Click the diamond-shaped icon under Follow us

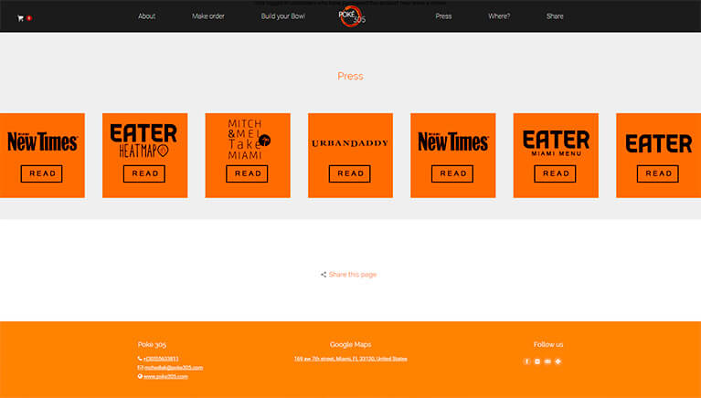[x=558, y=361]
